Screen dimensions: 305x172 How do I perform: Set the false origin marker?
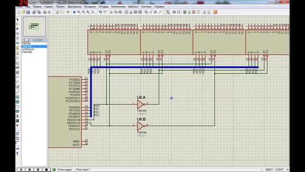(68, 12)
